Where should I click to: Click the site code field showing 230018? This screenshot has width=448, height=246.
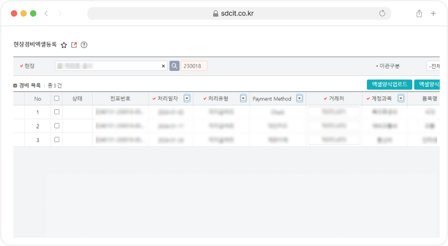pos(194,66)
